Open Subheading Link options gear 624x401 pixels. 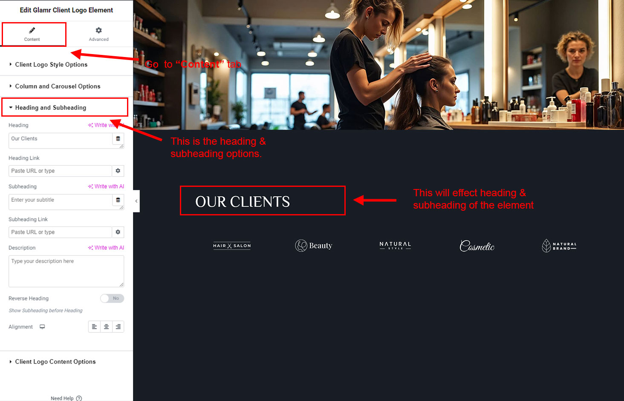118,232
